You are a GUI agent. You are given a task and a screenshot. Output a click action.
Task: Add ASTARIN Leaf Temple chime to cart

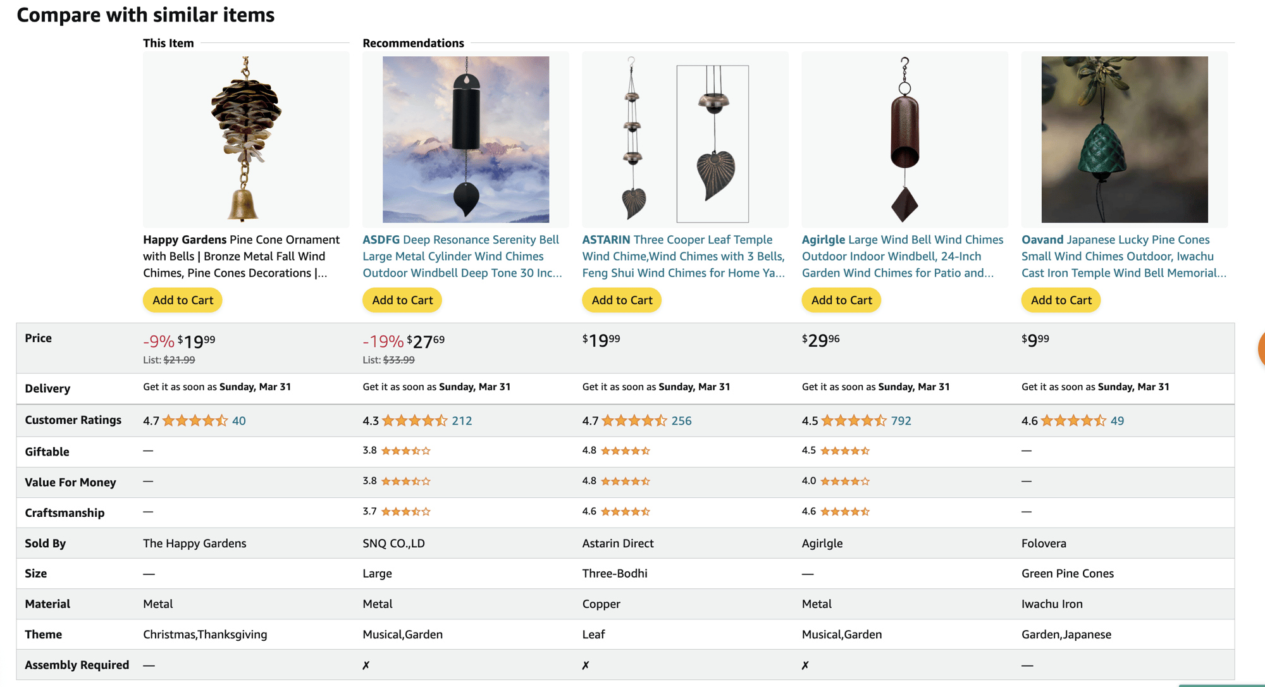(x=622, y=300)
